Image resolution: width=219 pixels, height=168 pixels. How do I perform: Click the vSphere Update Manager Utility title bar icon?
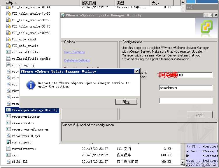click(63, 15)
